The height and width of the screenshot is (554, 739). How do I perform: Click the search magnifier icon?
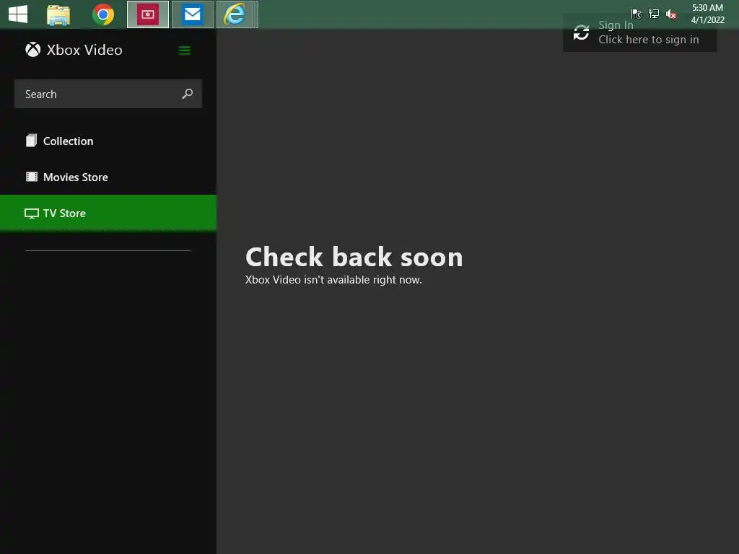tap(187, 94)
